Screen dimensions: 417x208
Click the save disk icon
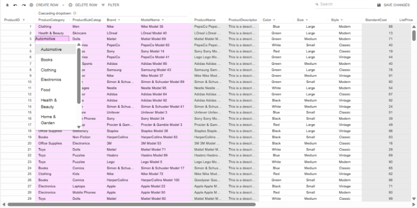tap(379, 5)
